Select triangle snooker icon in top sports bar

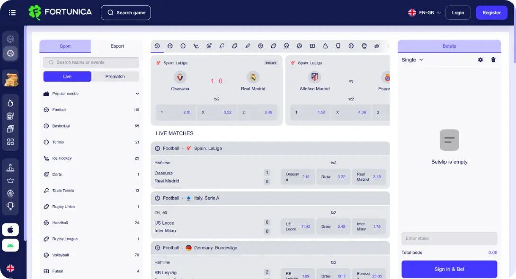click(325, 46)
